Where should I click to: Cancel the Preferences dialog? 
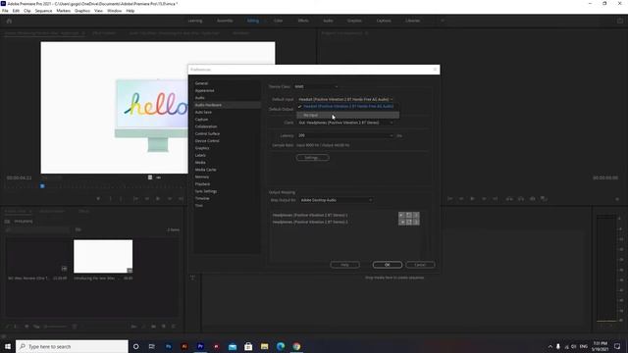[x=420, y=265]
